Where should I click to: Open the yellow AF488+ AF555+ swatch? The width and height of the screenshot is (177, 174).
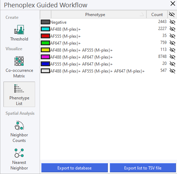[45, 50]
